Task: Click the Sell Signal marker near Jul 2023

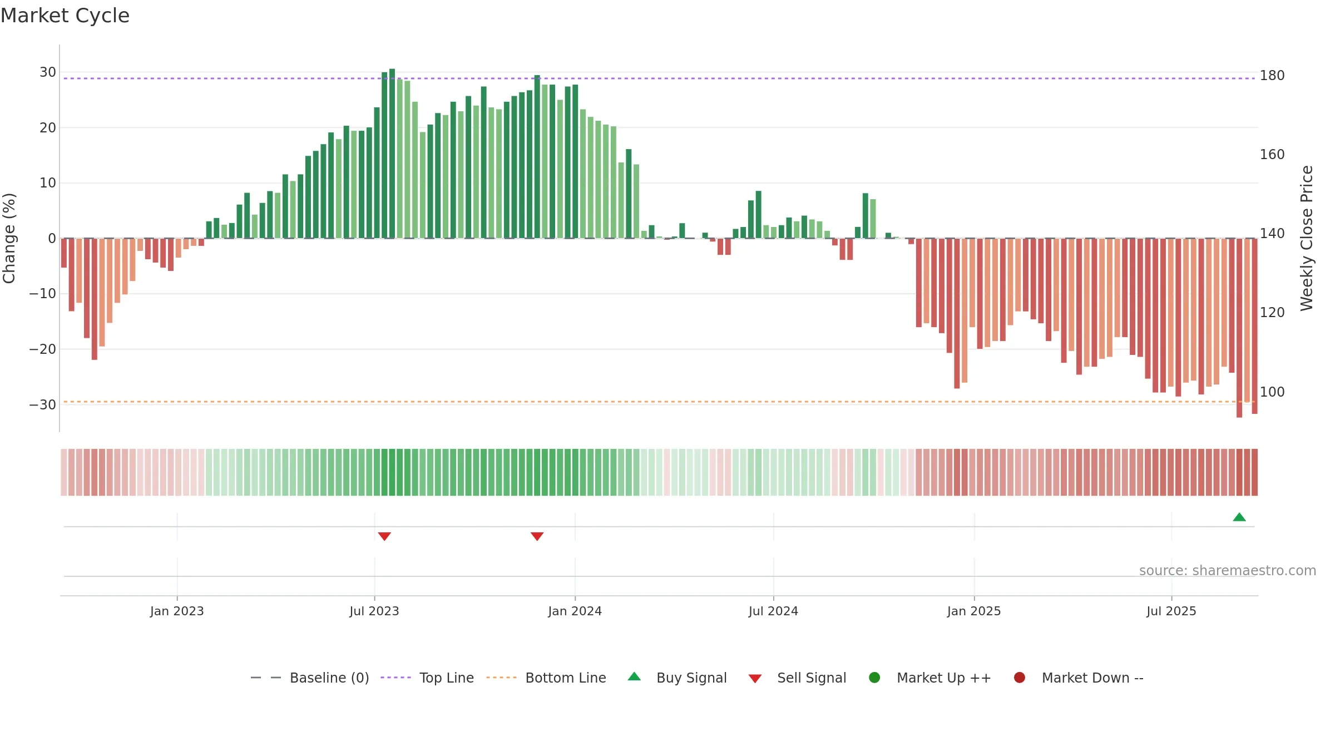Action: tap(384, 536)
